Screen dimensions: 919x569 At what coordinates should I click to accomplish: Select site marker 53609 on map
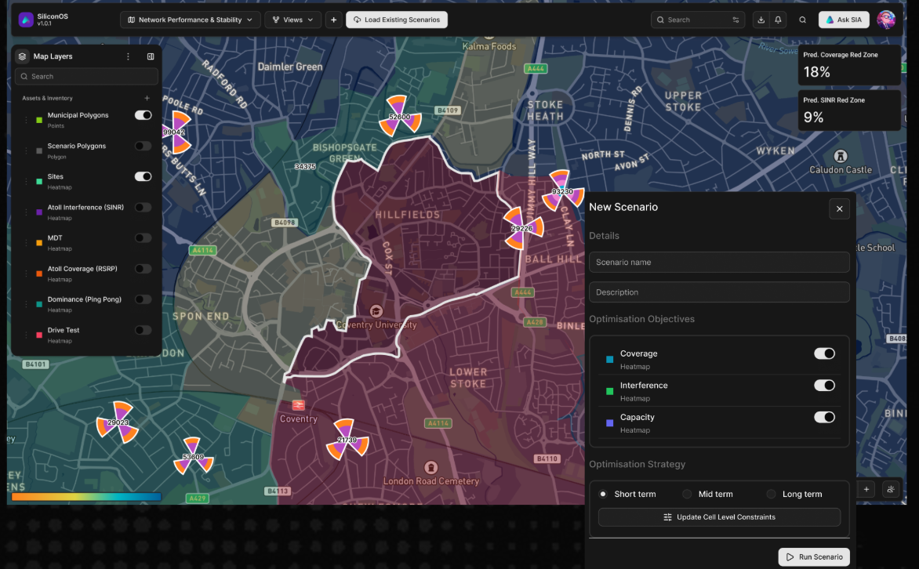click(x=193, y=456)
